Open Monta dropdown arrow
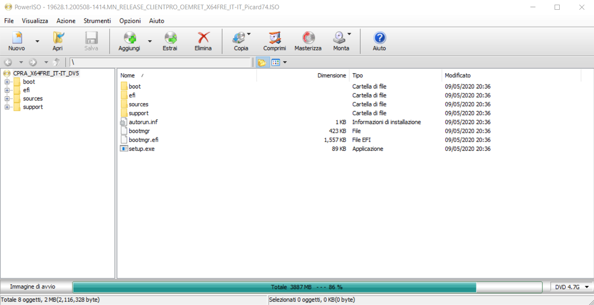The height and width of the screenshot is (305, 594). point(349,34)
